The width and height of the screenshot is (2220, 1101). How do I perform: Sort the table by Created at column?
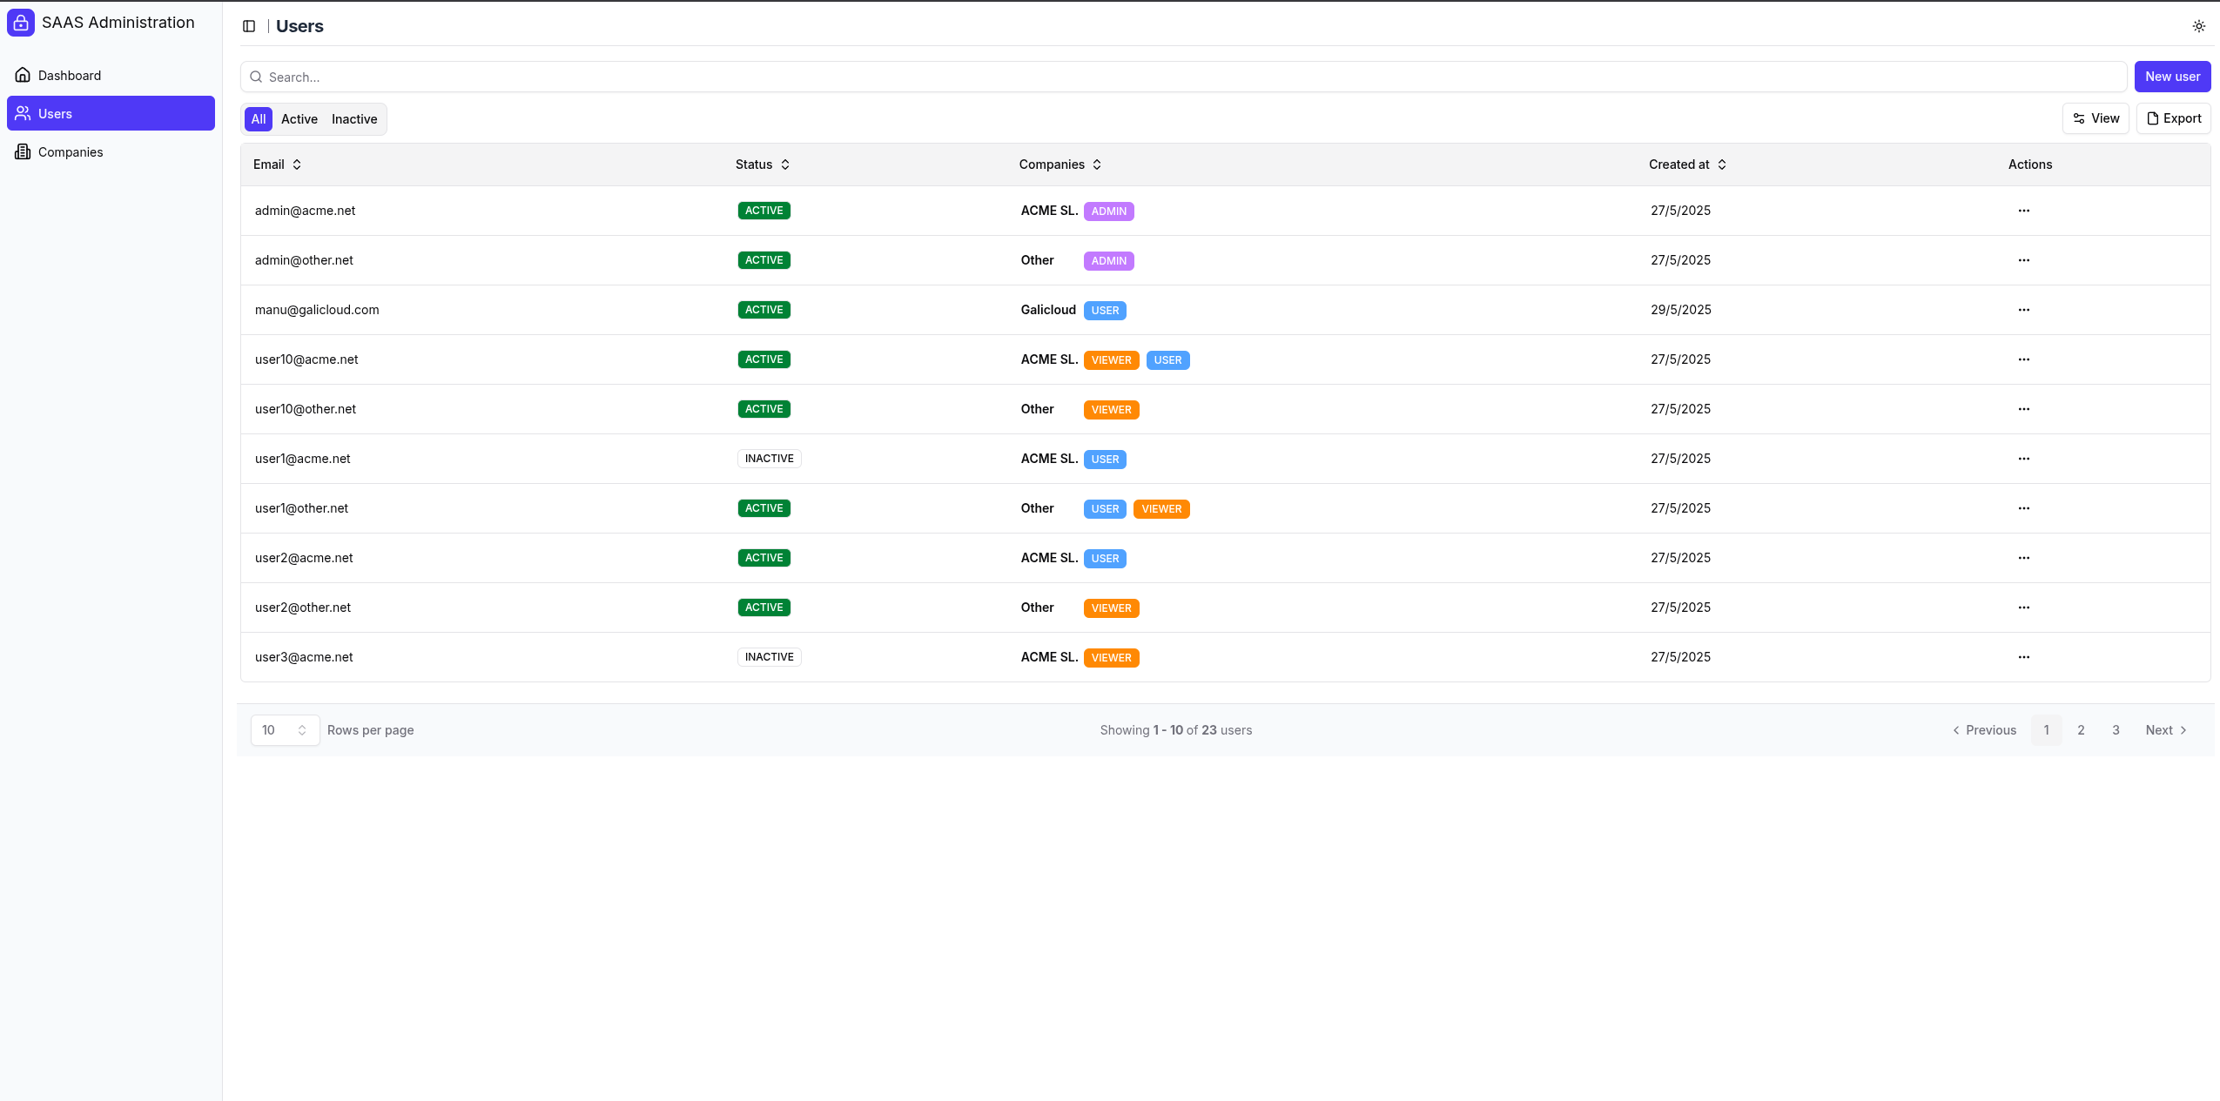[1687, 164]
